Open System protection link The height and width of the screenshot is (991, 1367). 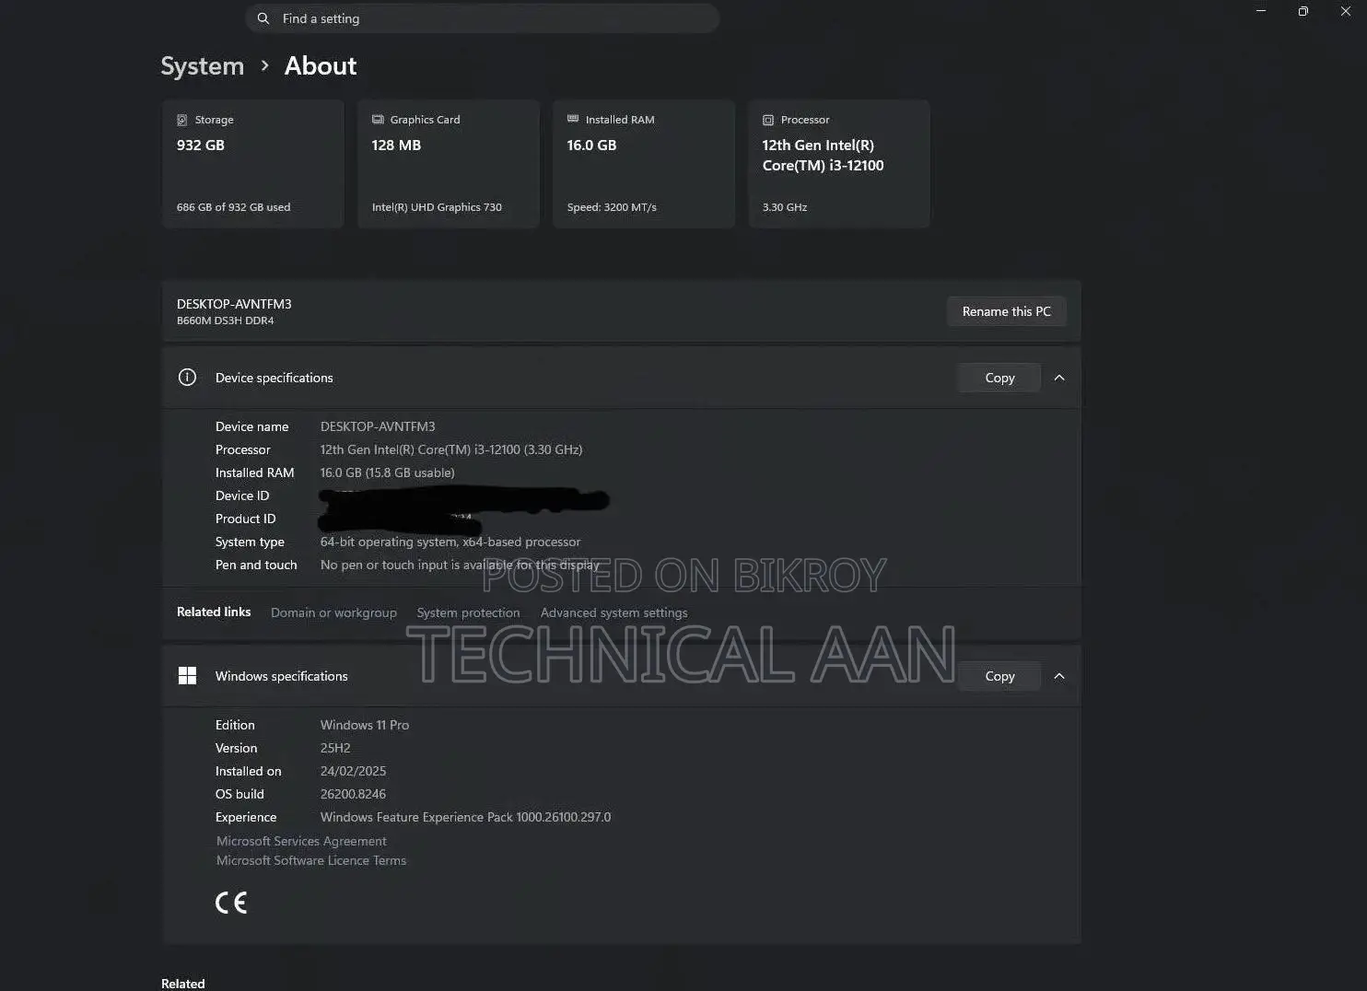click(468, 612)
